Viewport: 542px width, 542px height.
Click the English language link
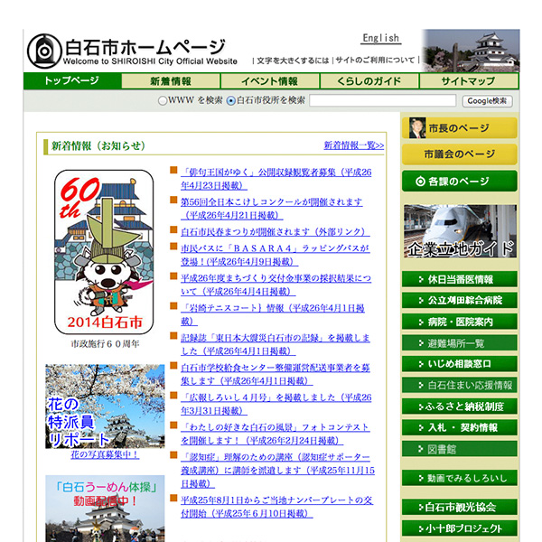point(380,38)
